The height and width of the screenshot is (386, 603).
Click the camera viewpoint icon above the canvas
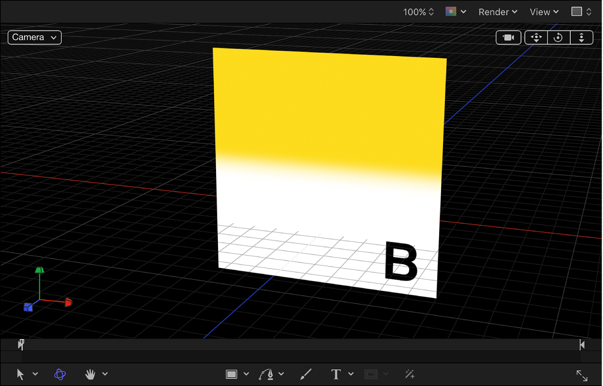pos(508,37)
